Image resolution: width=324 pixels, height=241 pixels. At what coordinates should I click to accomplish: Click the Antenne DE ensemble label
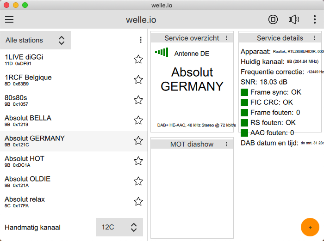(192, 54)
